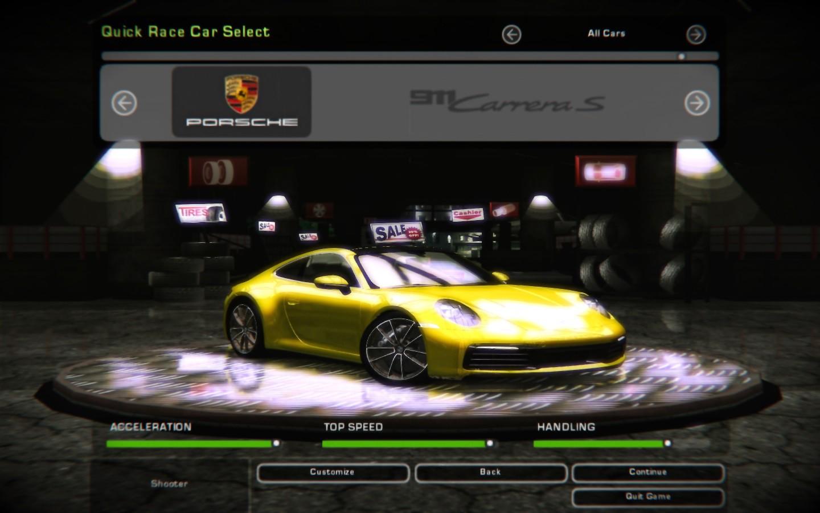This screenshot has height=513, width=820.
Task: Click the Quick Race Car Select title
Action: click(x=186, y=32)
